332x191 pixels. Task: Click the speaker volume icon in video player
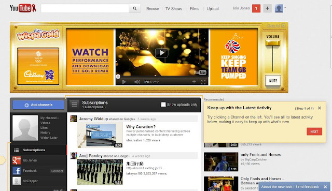(137, 82)
